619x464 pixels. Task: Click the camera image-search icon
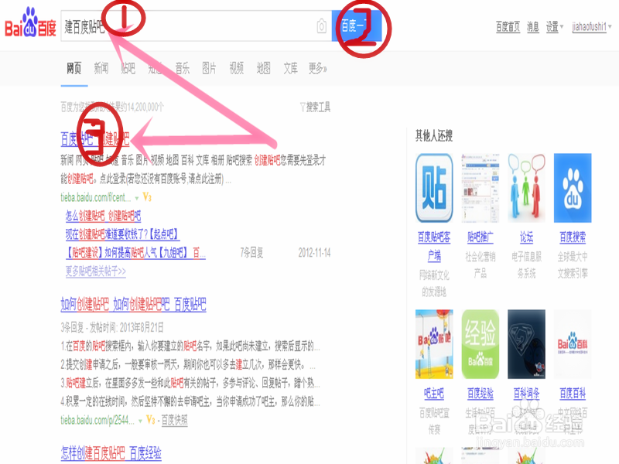click(x=322, y=26)
